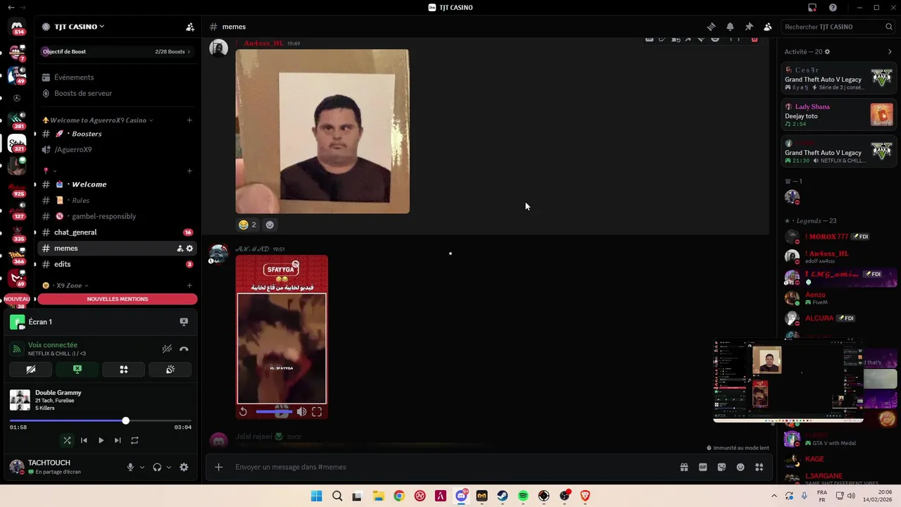Open the GIF picker
The height and width of the screenshot is (507, 901).
point(702,467)
